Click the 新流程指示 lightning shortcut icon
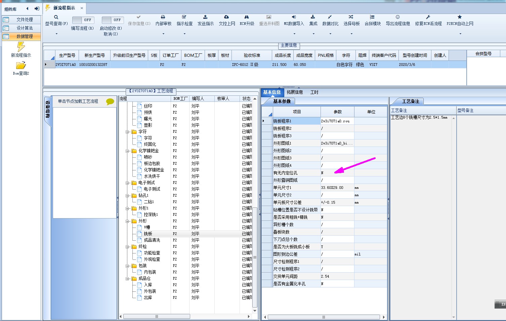Screen dimensions: 506x321 (21, 47)
